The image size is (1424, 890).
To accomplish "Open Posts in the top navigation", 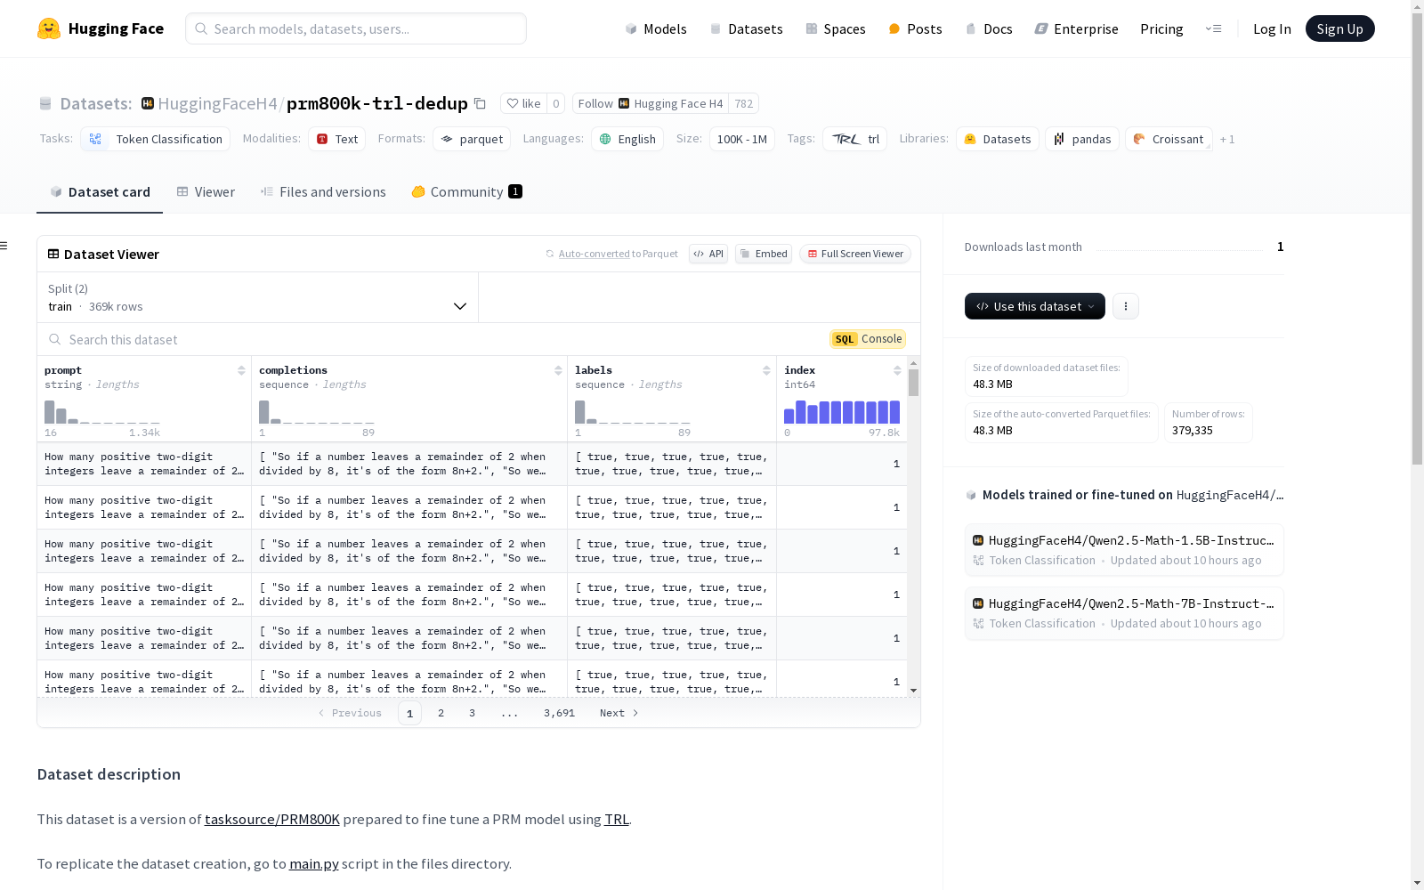I will 915,28.
